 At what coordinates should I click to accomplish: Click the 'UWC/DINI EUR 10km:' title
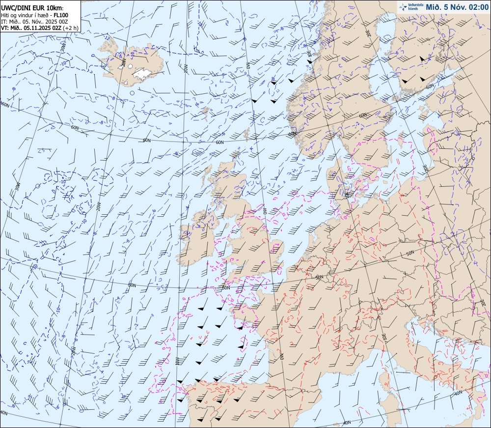coord(32,9)
